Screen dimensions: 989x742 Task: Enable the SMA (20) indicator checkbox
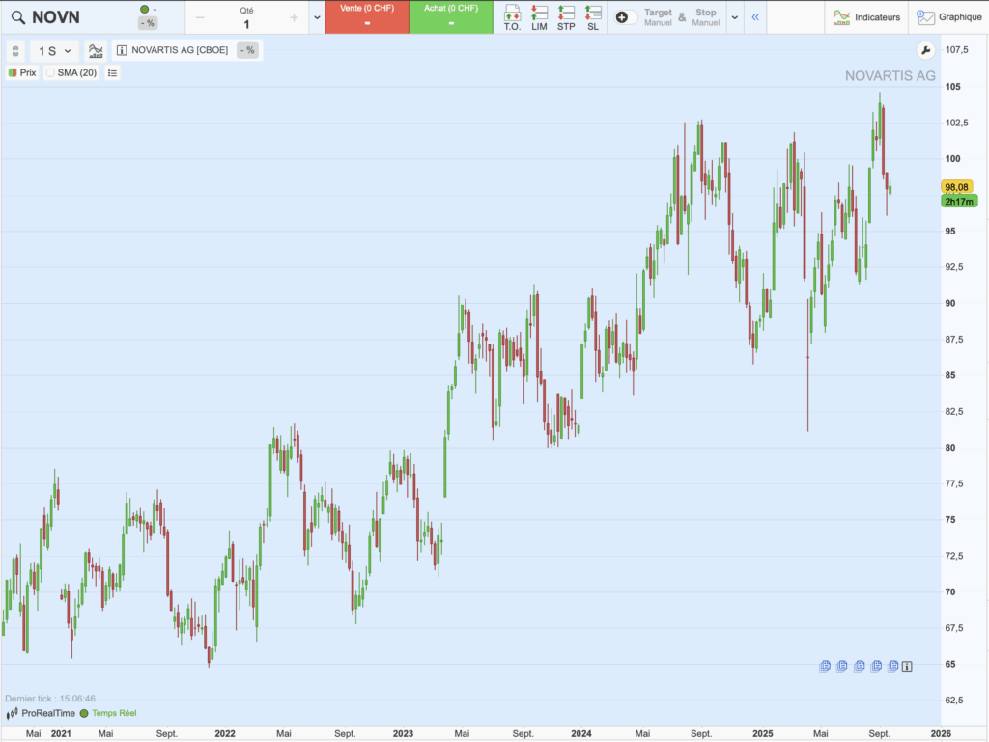[x=50, y=72]
